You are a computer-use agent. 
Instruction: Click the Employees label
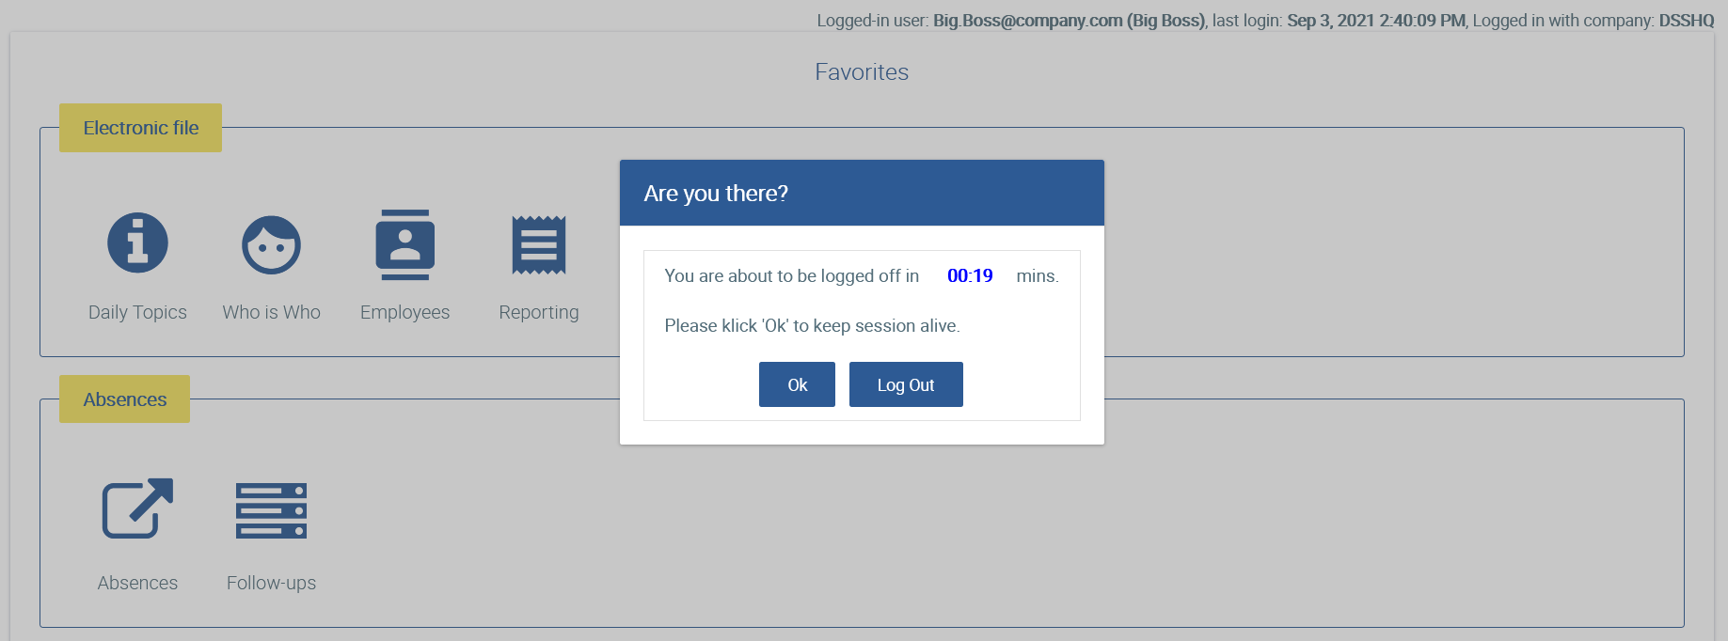(404, 312)
